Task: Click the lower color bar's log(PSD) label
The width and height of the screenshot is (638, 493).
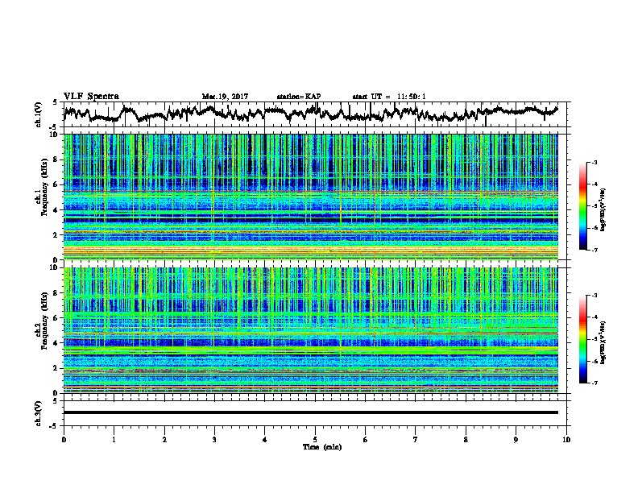Action: click(603, 342)
